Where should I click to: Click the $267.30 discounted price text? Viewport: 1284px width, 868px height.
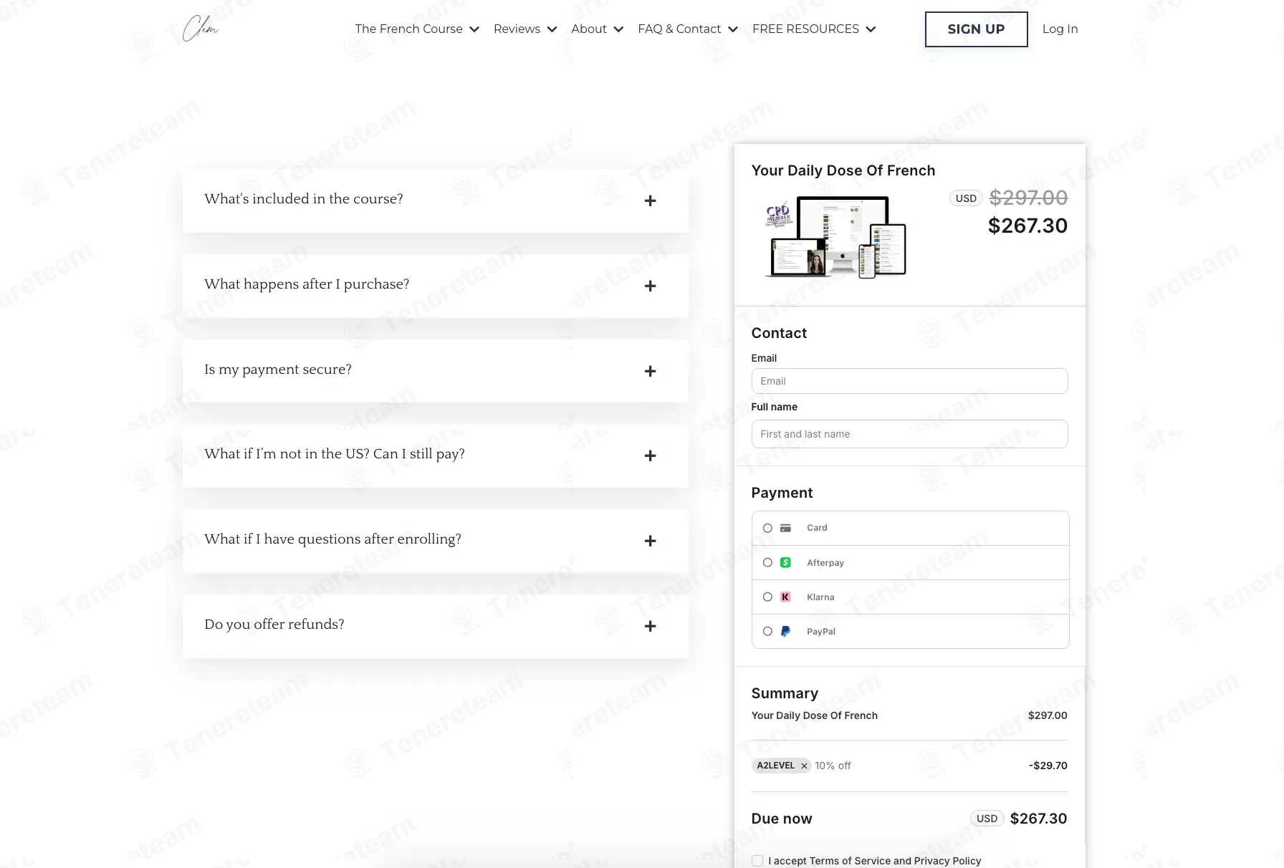1027,226
